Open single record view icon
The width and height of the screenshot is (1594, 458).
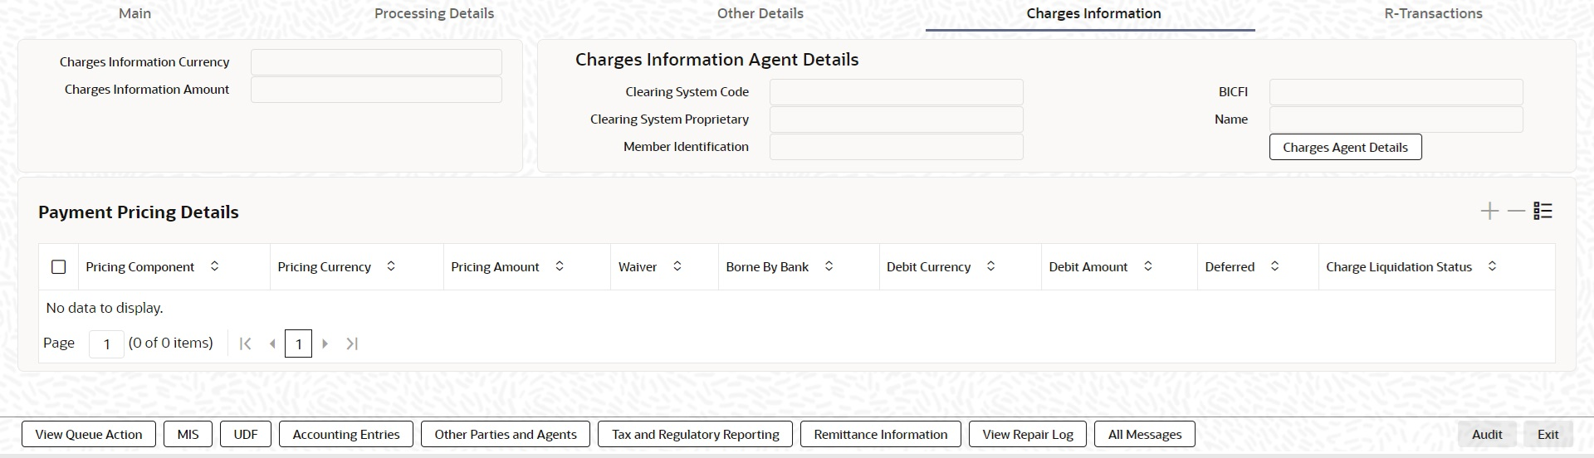(1543, 212)
